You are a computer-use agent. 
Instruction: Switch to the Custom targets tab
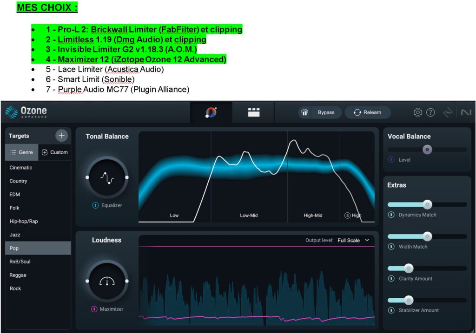55,152
